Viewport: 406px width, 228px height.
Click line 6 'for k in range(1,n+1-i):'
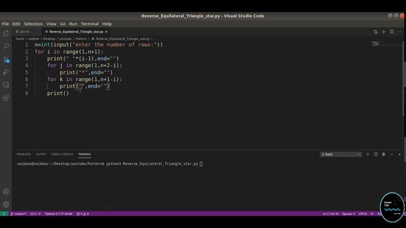(x=84, y=79)
